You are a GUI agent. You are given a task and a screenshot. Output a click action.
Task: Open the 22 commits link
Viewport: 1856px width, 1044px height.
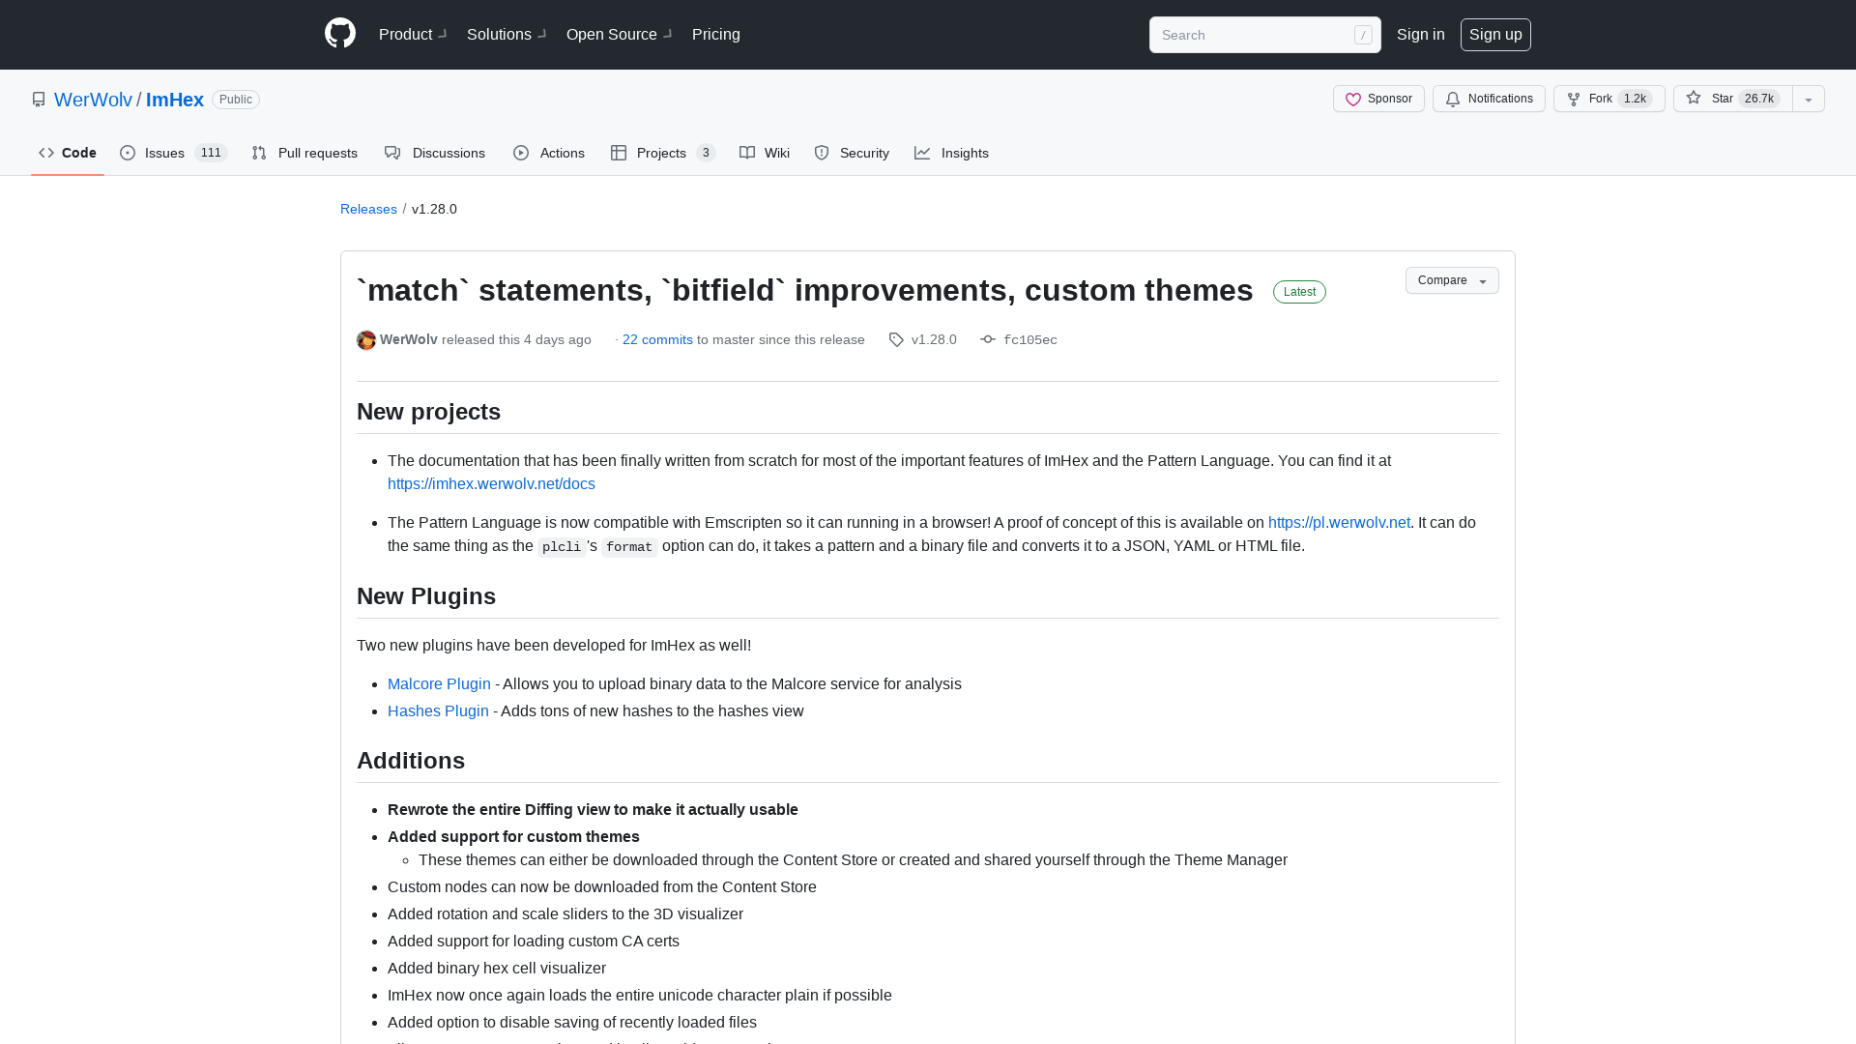657,339
